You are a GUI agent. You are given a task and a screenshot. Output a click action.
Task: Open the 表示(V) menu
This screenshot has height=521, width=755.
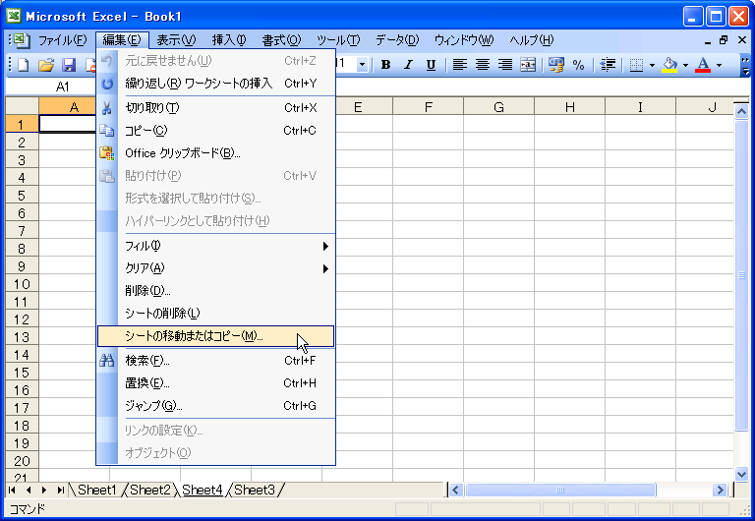(176, 40)
